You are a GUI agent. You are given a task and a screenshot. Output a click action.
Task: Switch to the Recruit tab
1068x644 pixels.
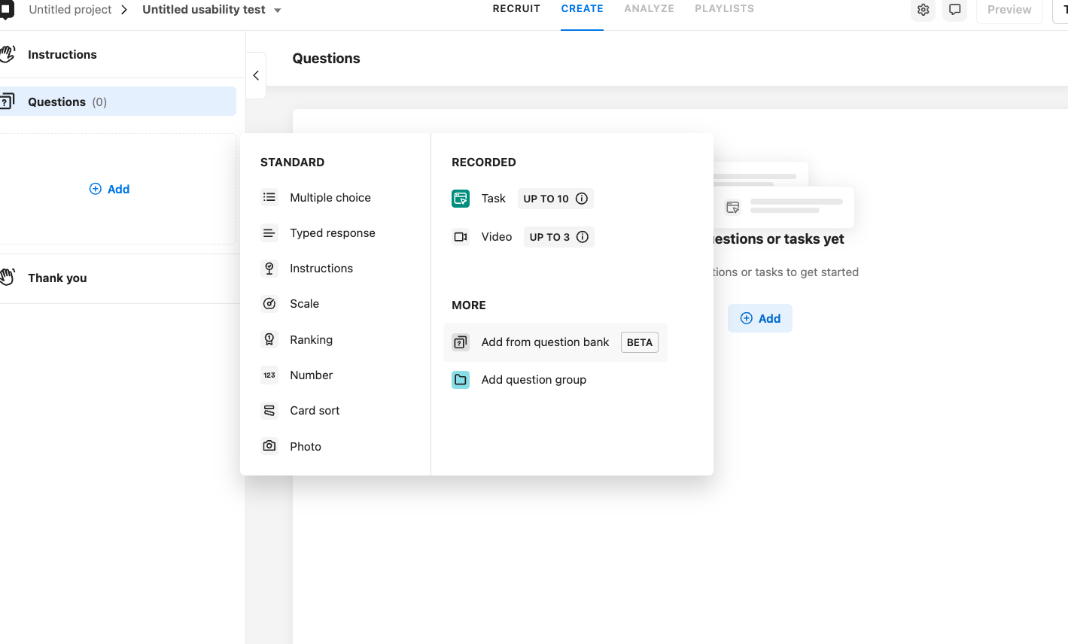point(516,9)
